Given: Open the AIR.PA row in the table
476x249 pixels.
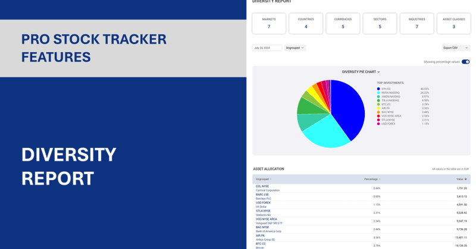Looking at the screenshot, I should click(361, 238).
